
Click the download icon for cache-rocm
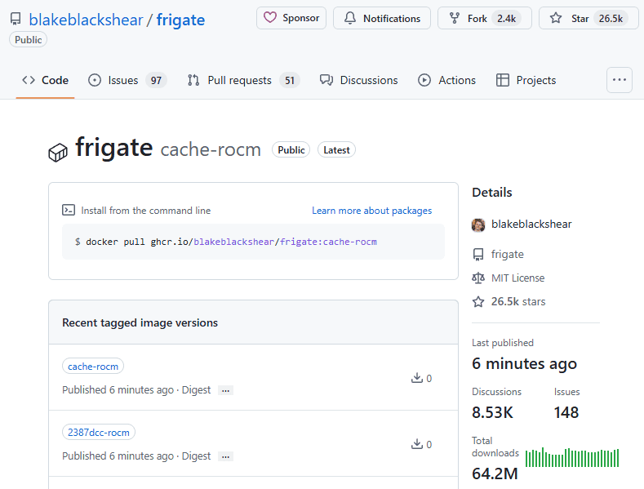click(x=417, y=378)
